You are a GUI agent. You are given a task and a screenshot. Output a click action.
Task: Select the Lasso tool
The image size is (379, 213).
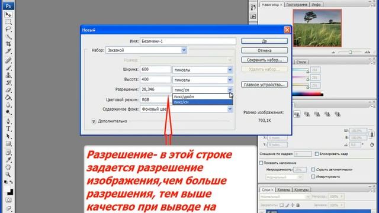pos(8,30)
